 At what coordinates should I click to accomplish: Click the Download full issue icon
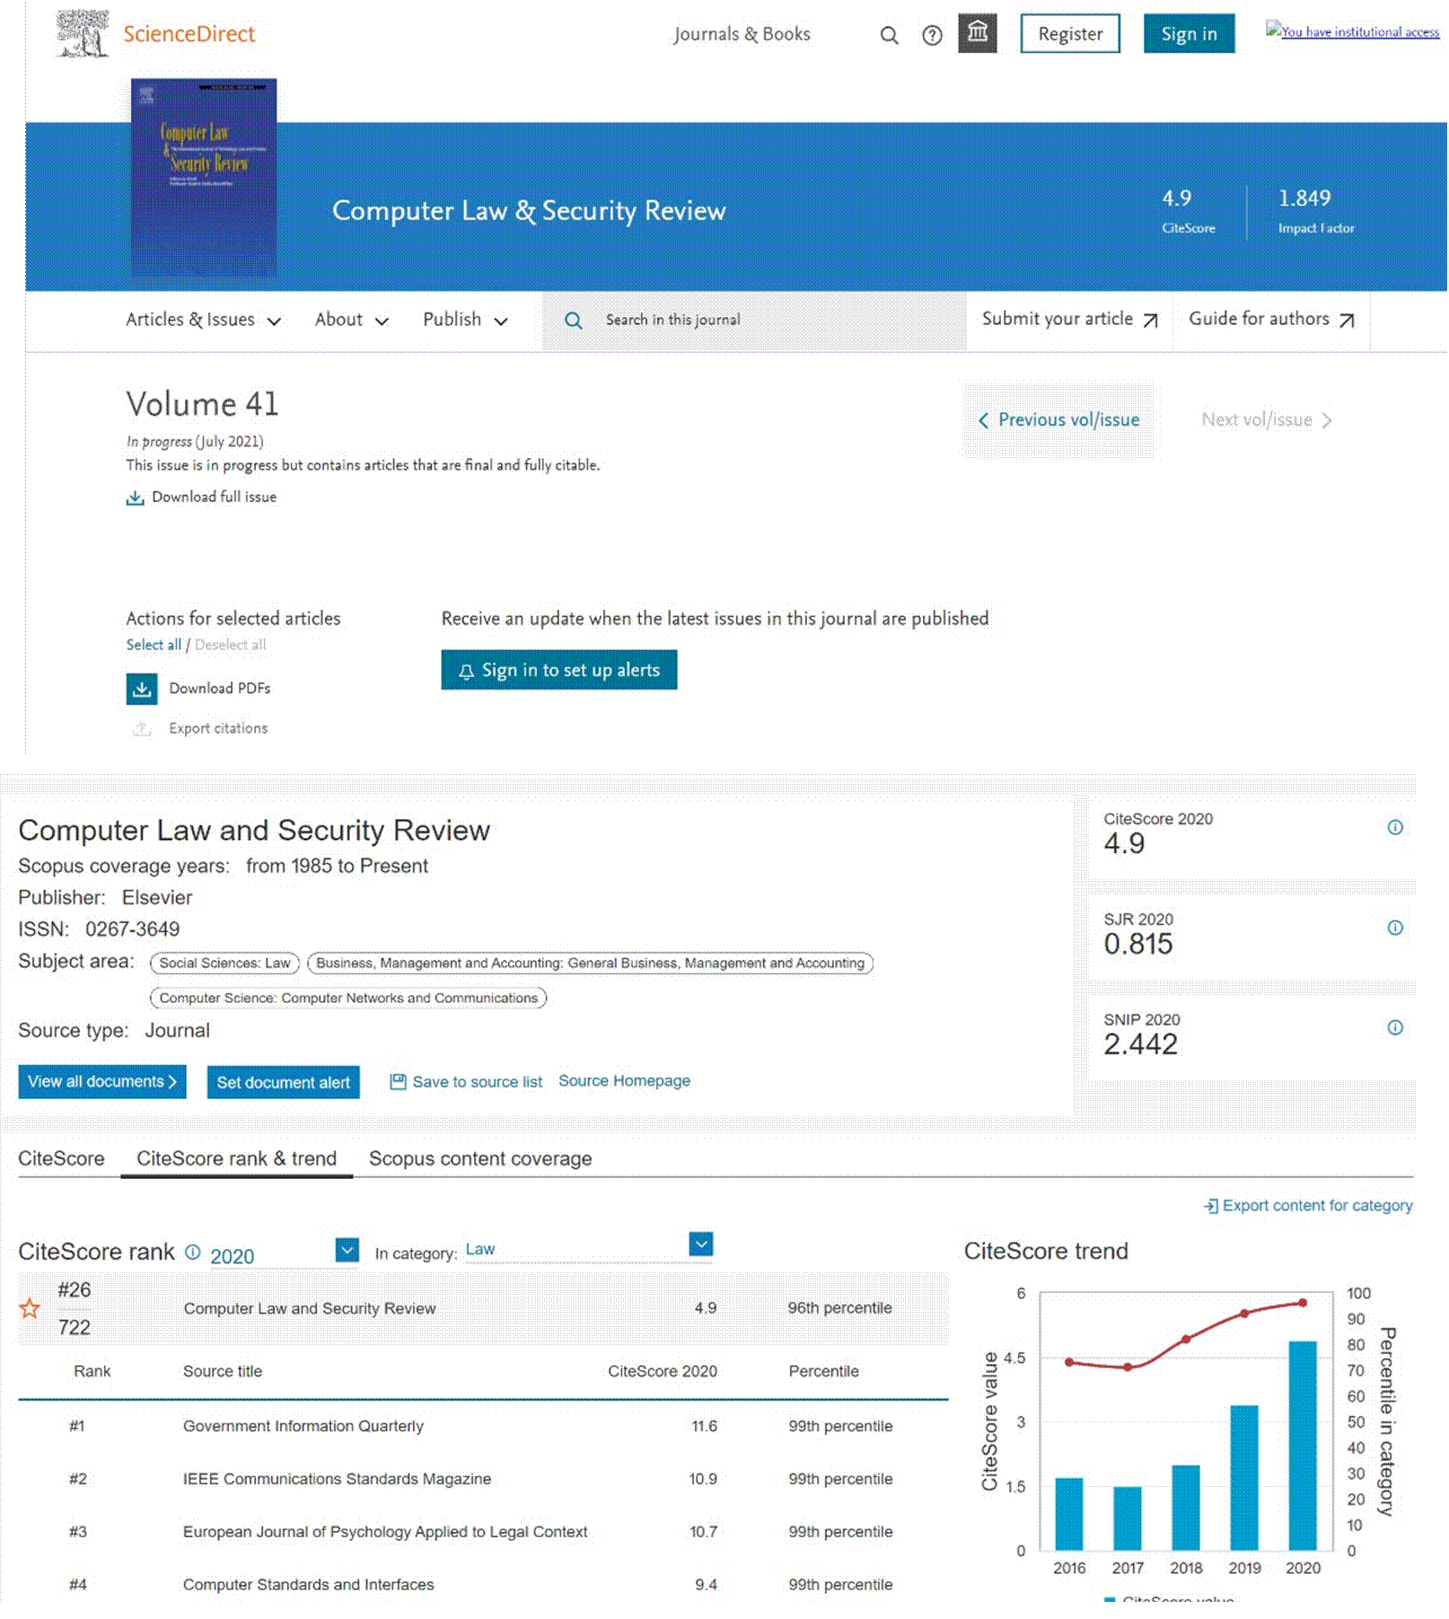(x=135, y=497)
